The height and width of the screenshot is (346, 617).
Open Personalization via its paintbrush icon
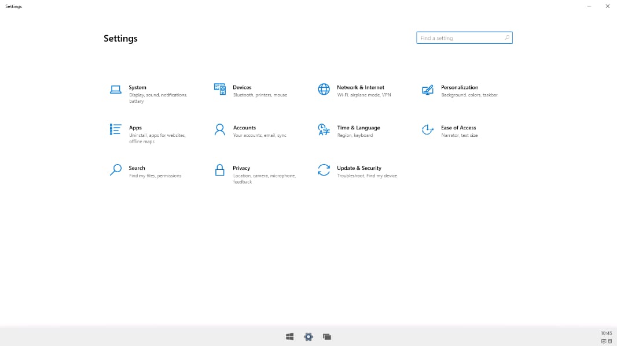428,90
